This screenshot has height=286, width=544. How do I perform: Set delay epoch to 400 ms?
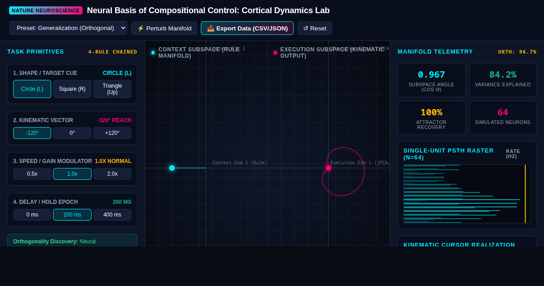[x=112, y=215]
